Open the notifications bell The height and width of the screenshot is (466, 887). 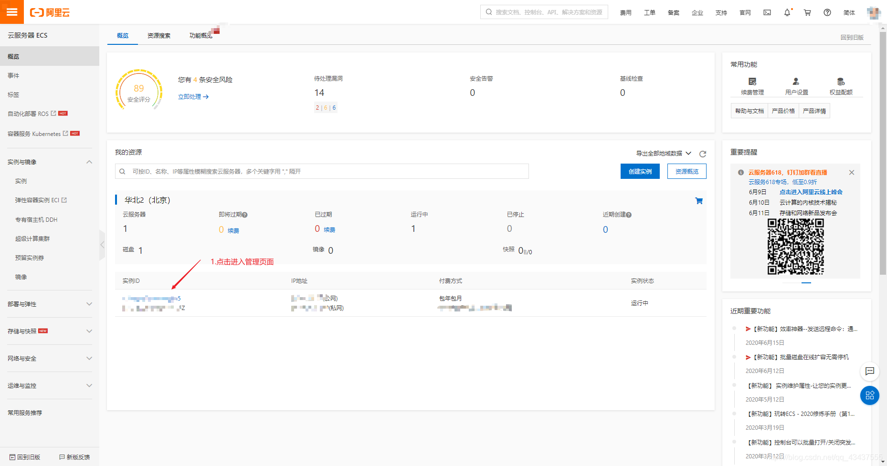coord(787,12)
